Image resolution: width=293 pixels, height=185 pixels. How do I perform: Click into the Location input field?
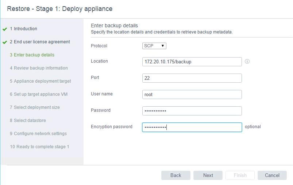(192, 62)
